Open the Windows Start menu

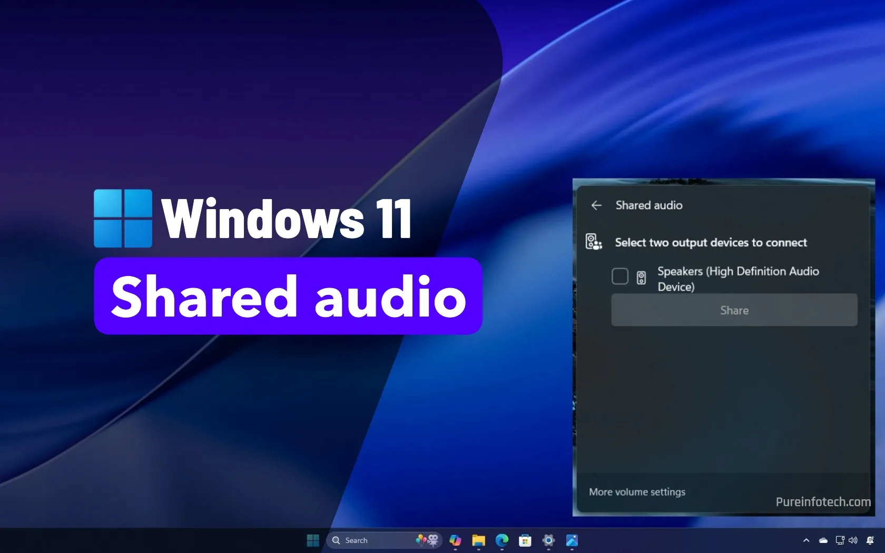313,540
